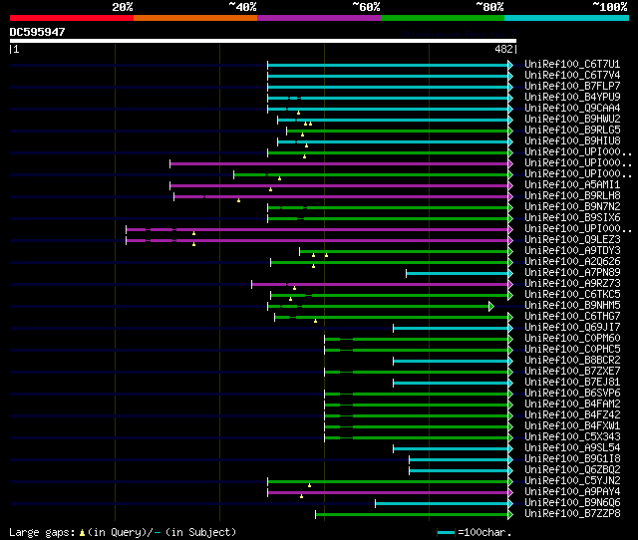Click the UniRef100_B9HWU2 label
This screenshot has width=638, height=540.
572,120
